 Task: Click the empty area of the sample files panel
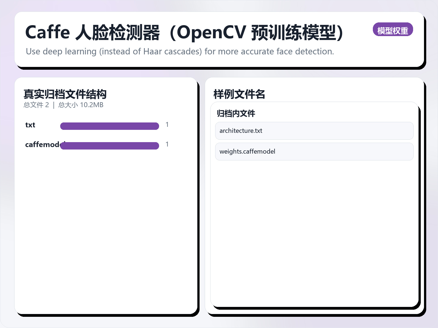point(314,232)
